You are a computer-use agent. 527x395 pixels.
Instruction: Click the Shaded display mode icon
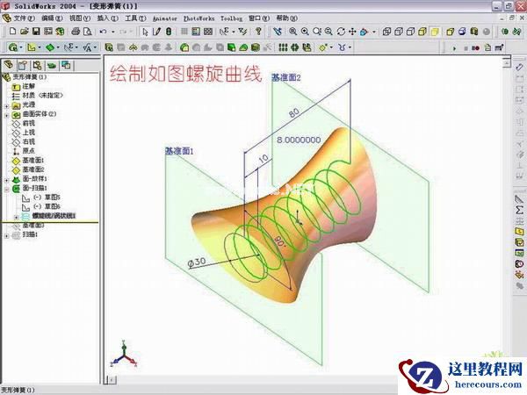coord(435,32)
